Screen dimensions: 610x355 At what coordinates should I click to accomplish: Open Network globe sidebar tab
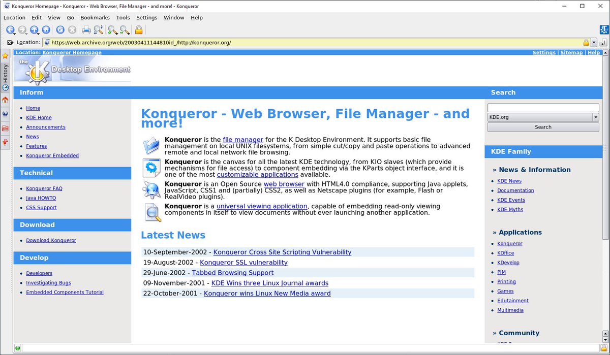(5, 114)
